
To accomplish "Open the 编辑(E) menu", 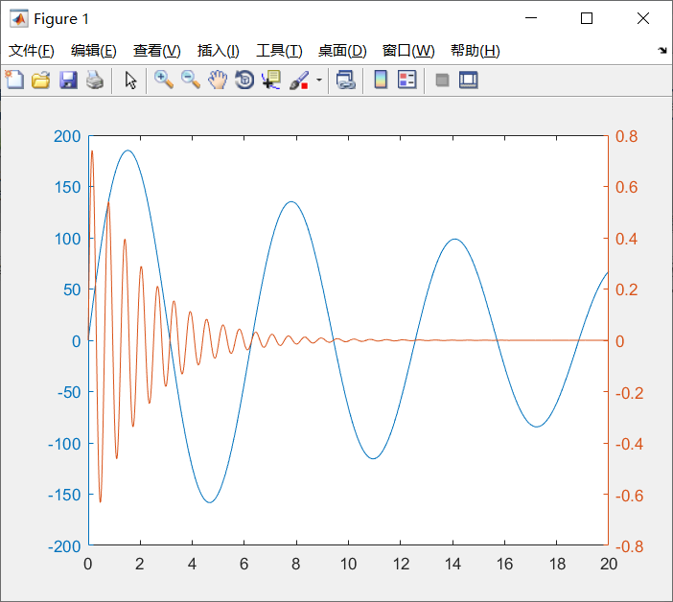I will pyautogui.click(x=94, y=51).
